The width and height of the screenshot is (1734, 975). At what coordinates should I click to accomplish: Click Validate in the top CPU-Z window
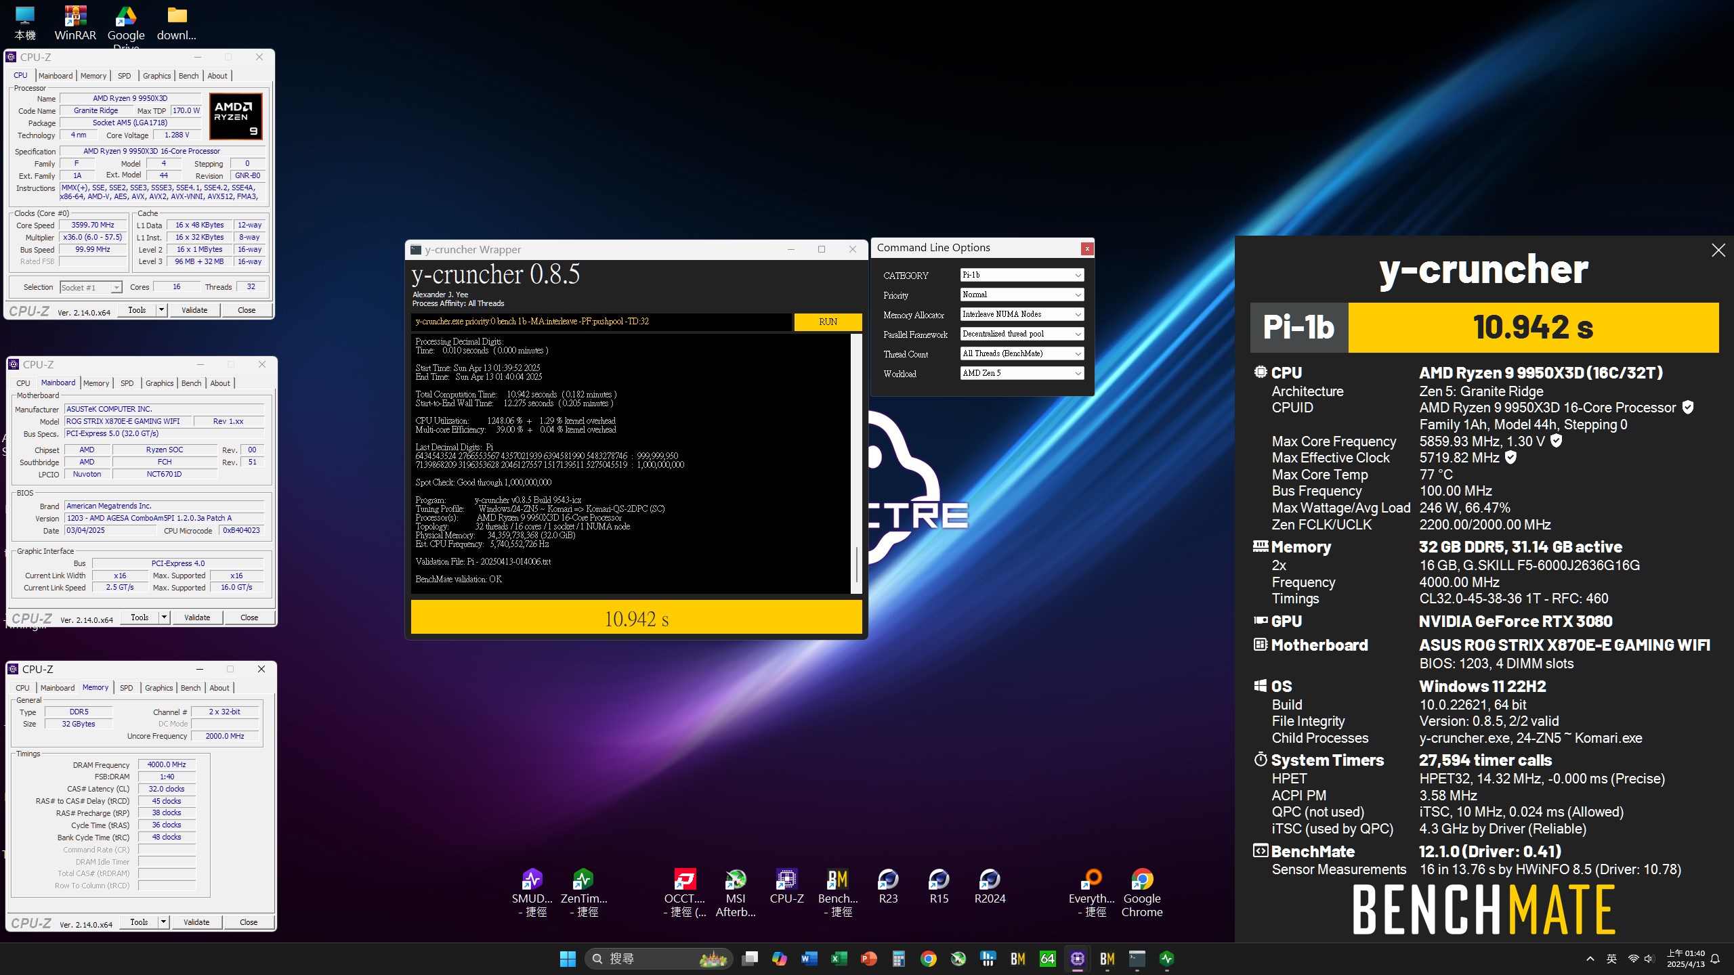click(194, 310)
